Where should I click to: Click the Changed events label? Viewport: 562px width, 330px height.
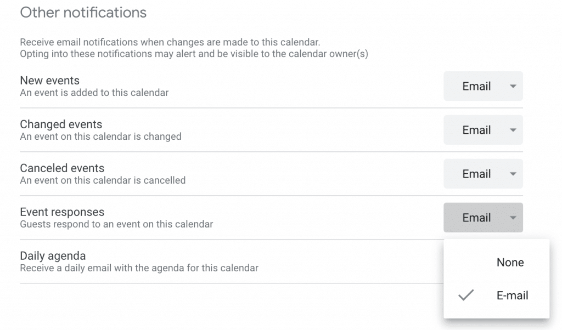61,124
